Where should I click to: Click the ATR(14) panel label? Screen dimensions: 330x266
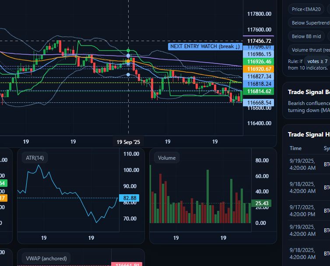(34, 158)
